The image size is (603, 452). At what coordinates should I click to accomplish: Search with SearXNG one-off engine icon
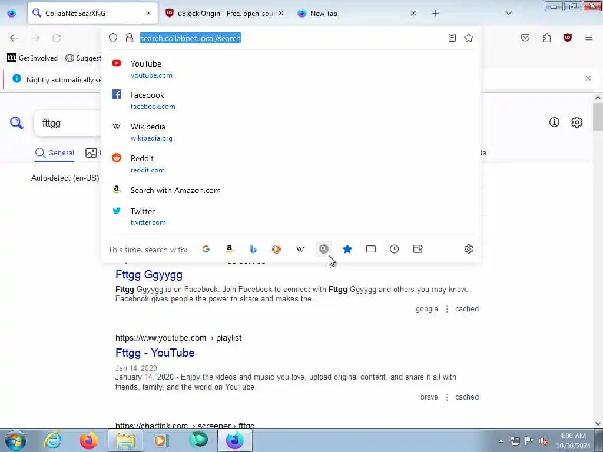point(324,249)
